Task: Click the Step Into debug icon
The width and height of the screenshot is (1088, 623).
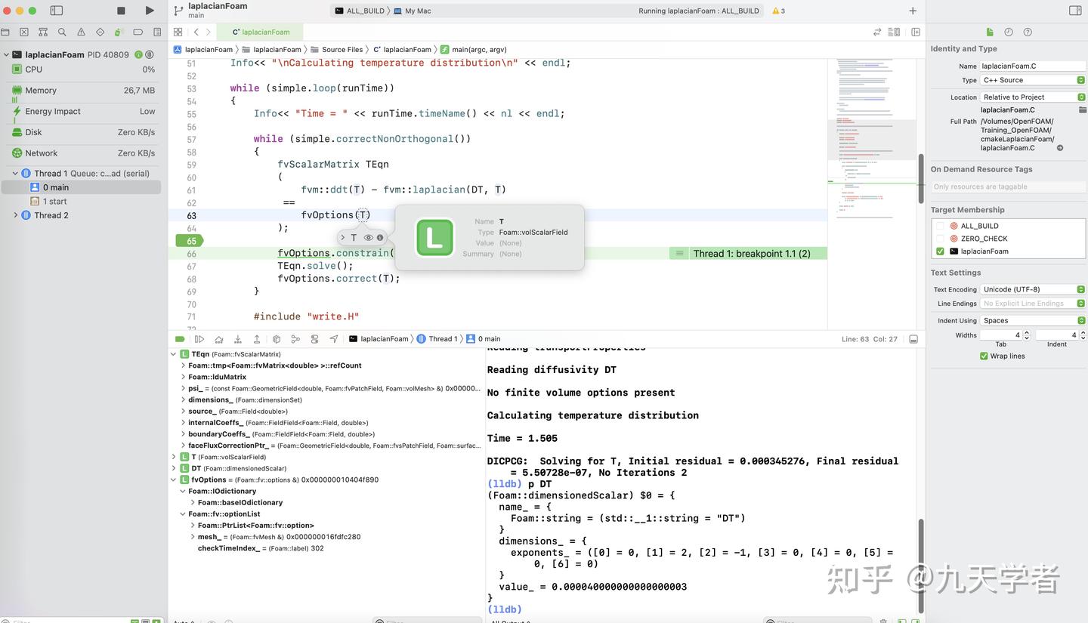Action: tap(237, 338)
